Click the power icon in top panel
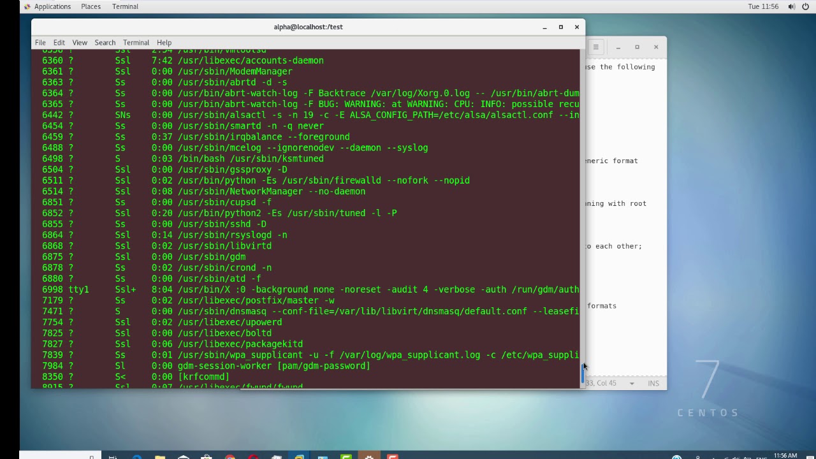 click(x=805, y=6)
